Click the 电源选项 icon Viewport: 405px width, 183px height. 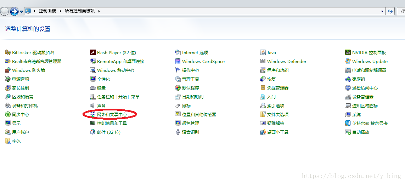(8, 79)
